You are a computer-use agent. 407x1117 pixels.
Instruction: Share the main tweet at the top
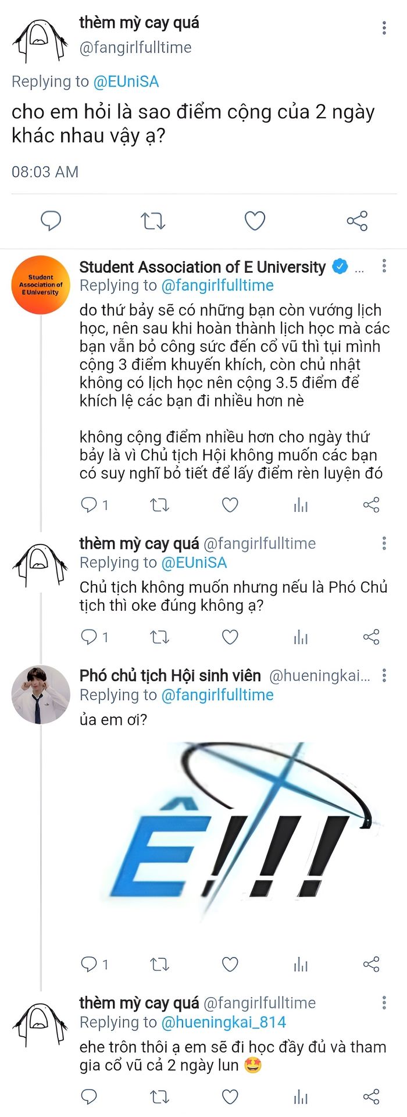point(357,221)
